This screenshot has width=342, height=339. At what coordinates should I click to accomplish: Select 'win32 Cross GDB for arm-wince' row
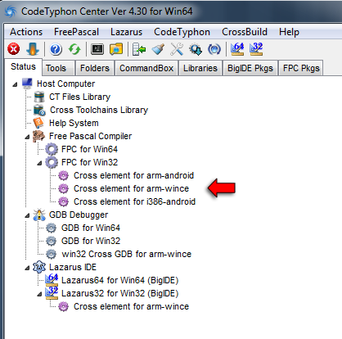pyautogui.click(x=127, y=254)
